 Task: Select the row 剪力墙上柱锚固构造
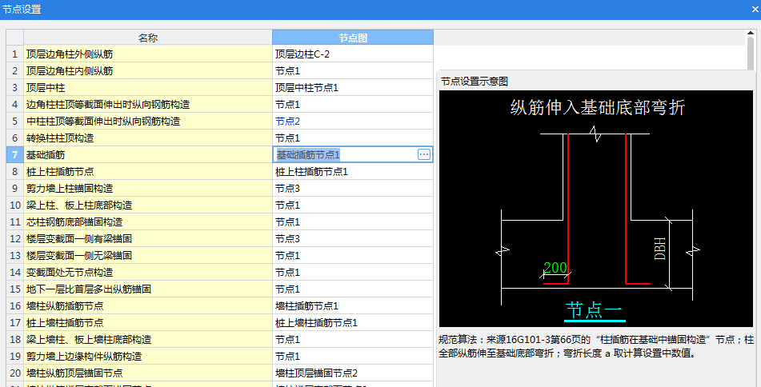click(x=148, y=188)
